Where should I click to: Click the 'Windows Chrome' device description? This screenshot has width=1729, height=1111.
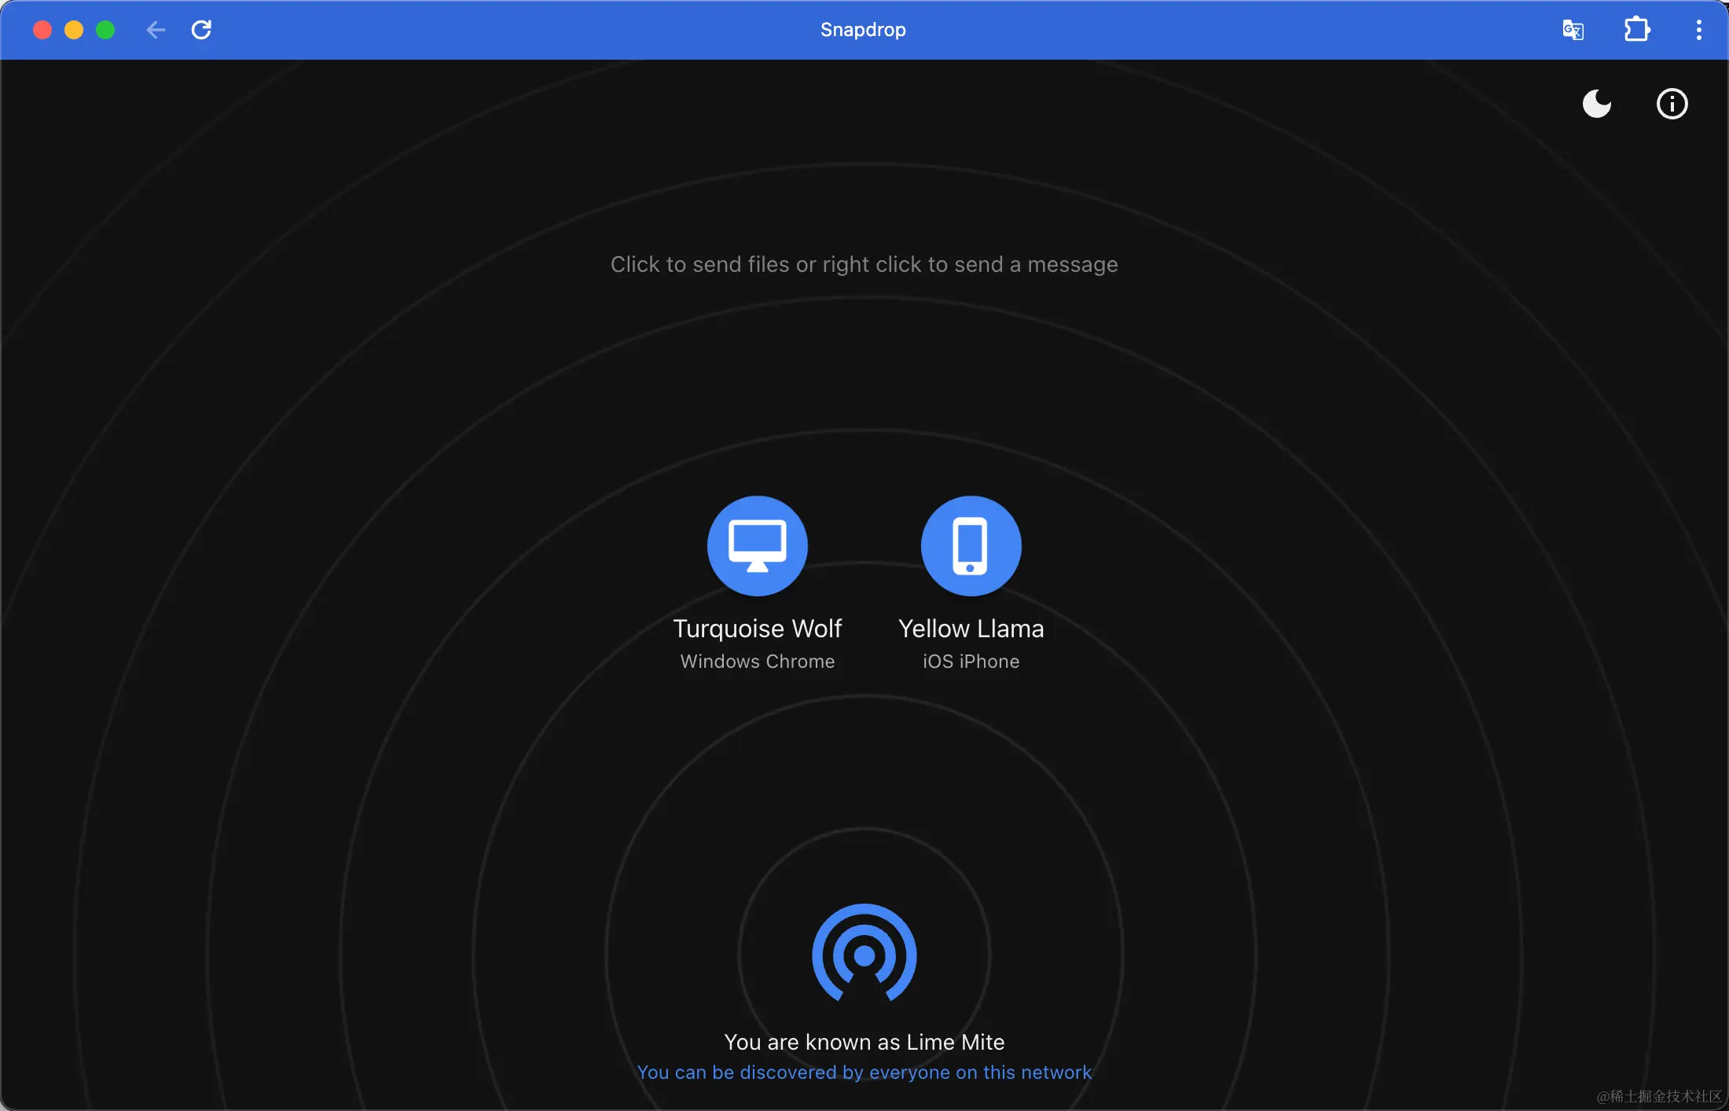757,662
